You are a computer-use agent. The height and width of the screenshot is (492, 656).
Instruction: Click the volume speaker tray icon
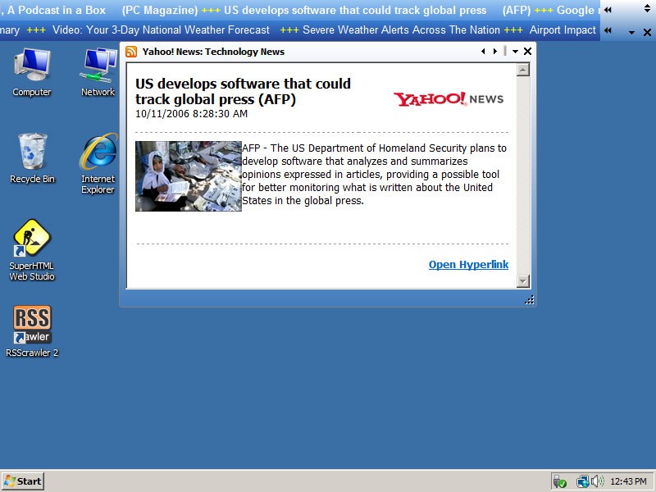click(598, 481)
